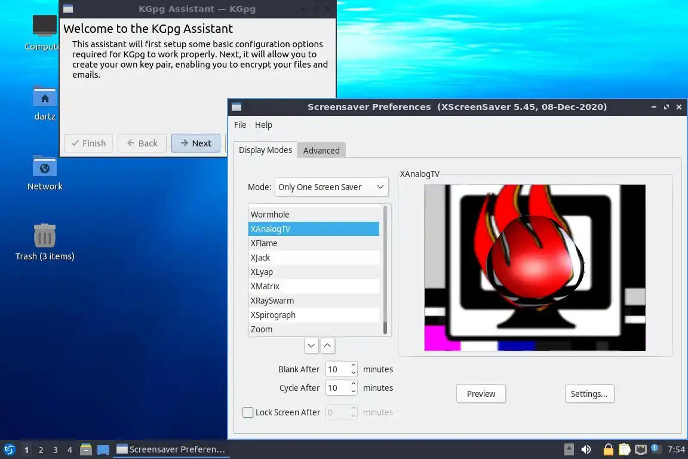The width and height of the screenshot is (688, 459).
Task: Select XLyap in the screensaver list
Action: point(314,272)
